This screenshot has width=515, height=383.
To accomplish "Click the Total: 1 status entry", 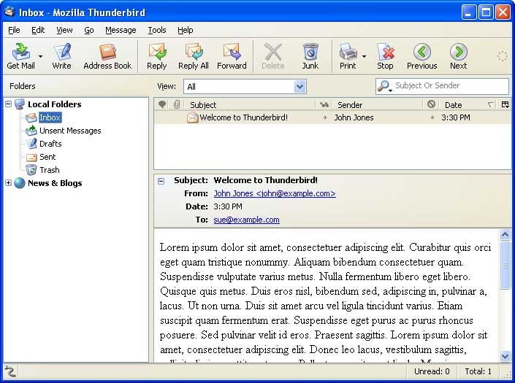I will coord(478,371).
